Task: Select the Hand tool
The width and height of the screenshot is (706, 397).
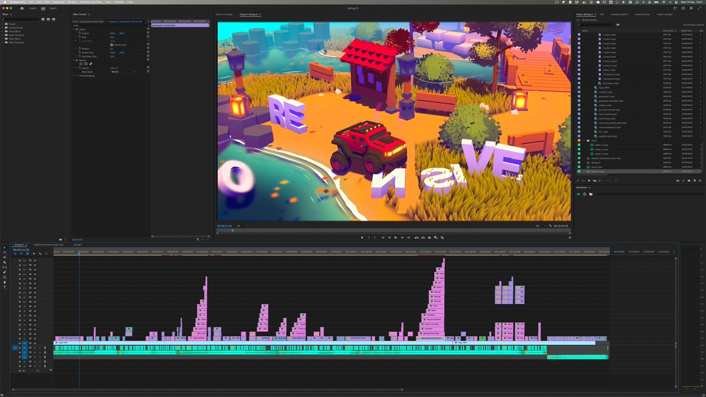Action: coord(5,282)
